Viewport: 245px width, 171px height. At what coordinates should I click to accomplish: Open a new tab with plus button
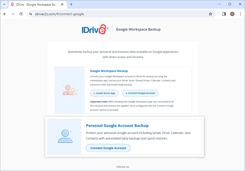click(71, 4)
